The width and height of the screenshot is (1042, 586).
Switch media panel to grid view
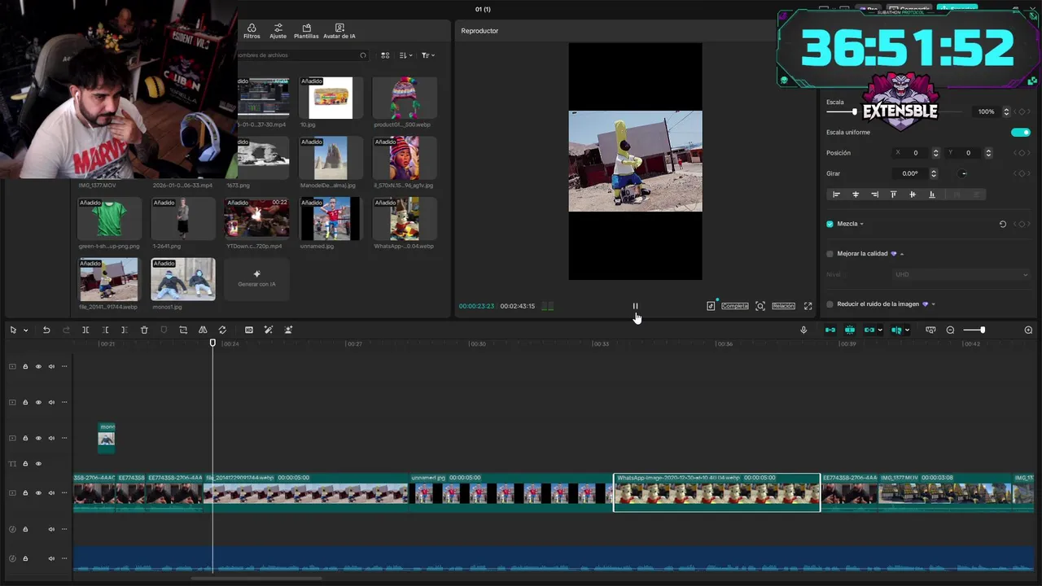point(385,55)
